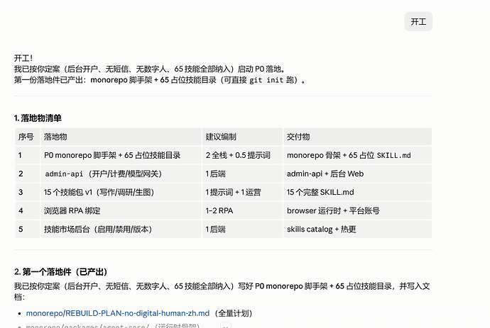The height and width of the screenshot is (328, 490).
Task: Click cell P0 monorepo 脚手架 + 65 占位技能目录
Action: (121, 155)
